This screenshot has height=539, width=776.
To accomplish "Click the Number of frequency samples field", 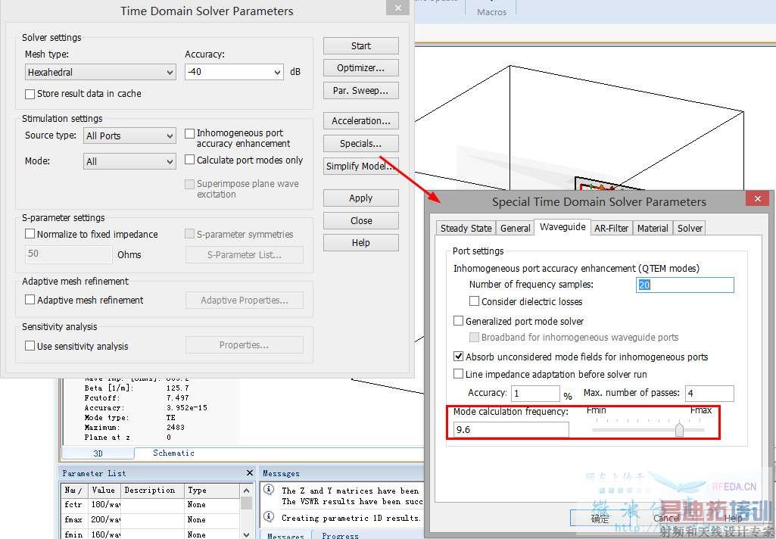I will 685,285.
